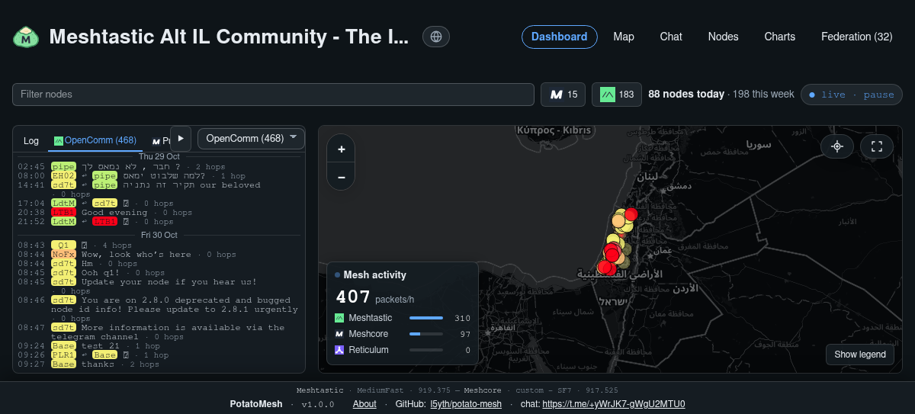Click the locate/recenter map icon

(837, 146)
